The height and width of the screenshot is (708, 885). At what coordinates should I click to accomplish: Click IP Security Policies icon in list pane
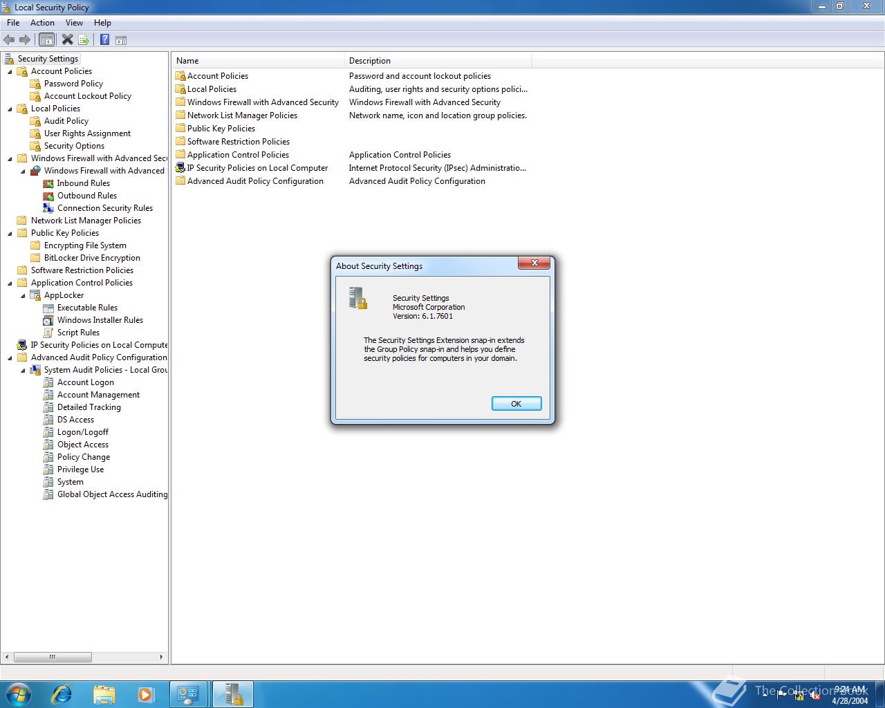(180, 168)
